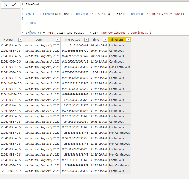The width and height of the screenshot is (189, 179).
Task: Select the Time cell in the 0.3000 row
Action: pyautogui.click(x=99, y=111)
